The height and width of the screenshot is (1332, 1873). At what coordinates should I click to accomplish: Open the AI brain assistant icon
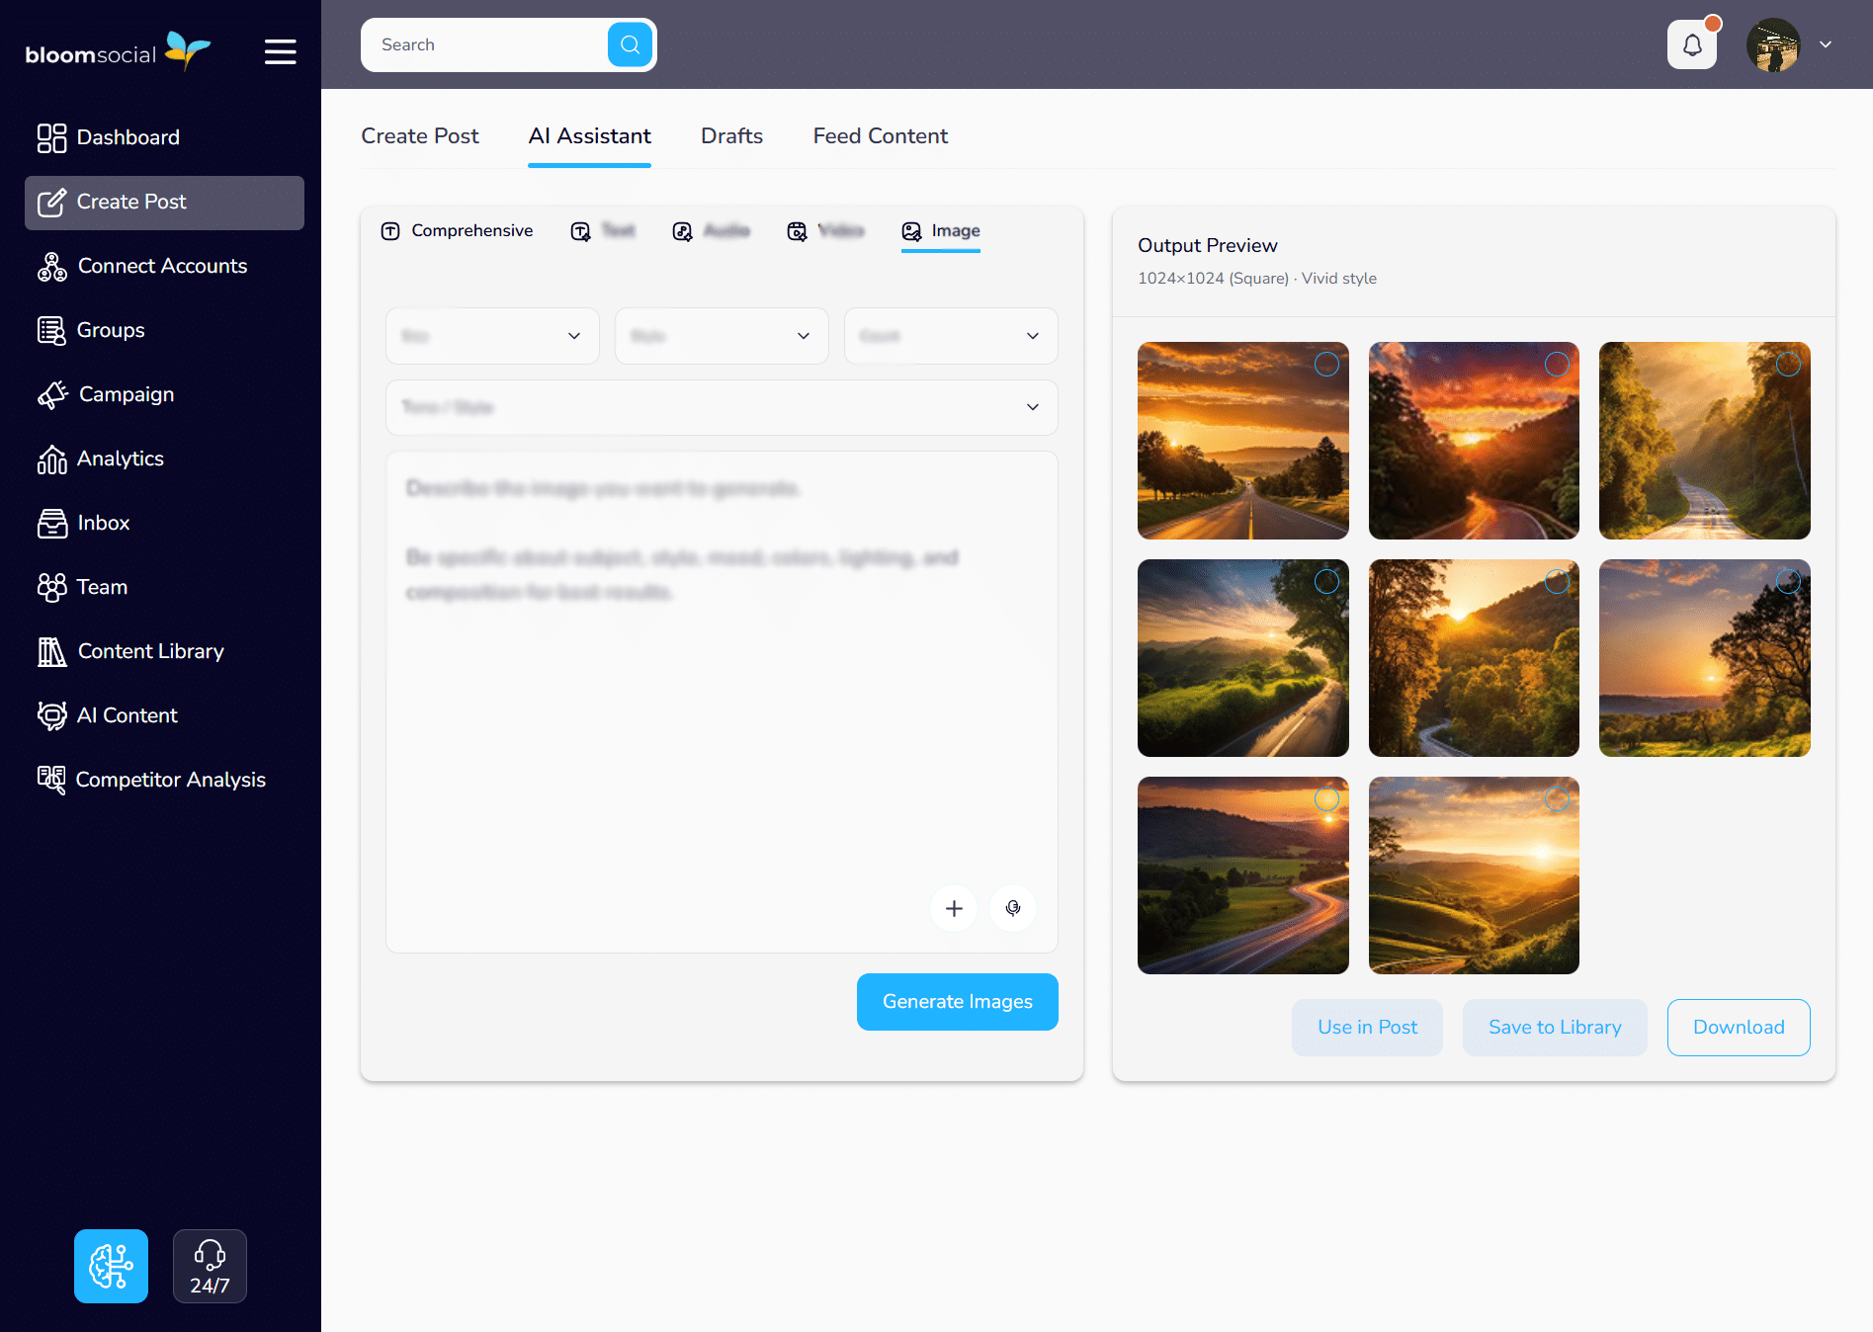coord(111,1266)
